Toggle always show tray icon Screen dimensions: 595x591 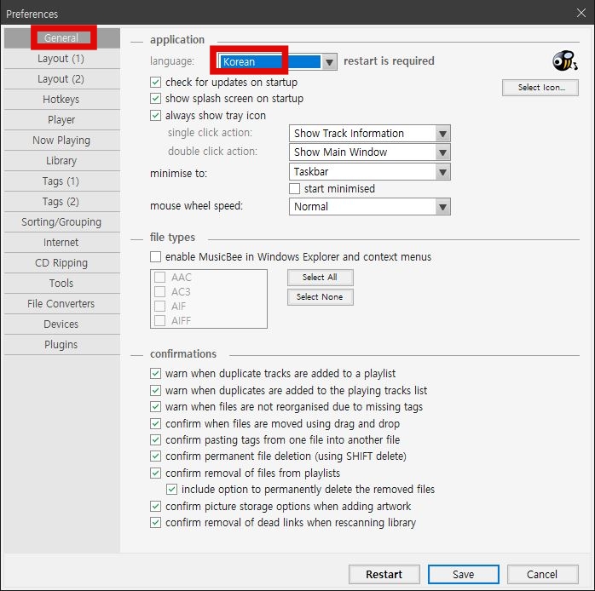[156, 115]
